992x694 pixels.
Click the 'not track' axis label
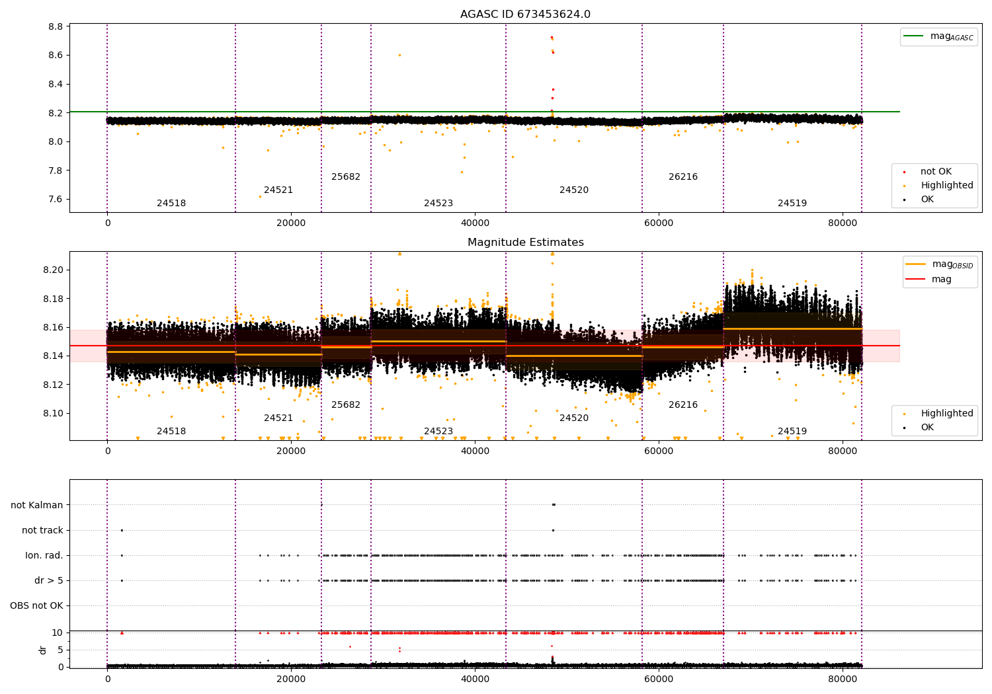pos(42,530)
